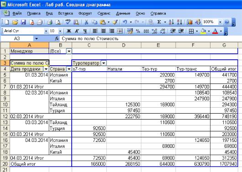The image size is (242, 172).
Task: Sort ascending with the A-to-Z icon
Action: [171, 22]
